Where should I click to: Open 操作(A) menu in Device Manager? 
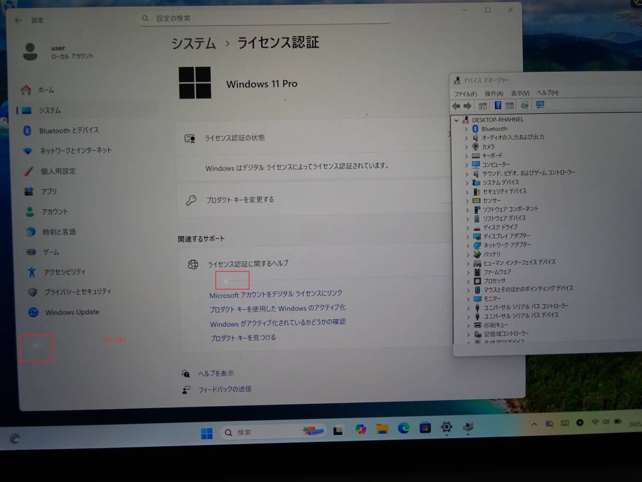[x=494, y=93]
